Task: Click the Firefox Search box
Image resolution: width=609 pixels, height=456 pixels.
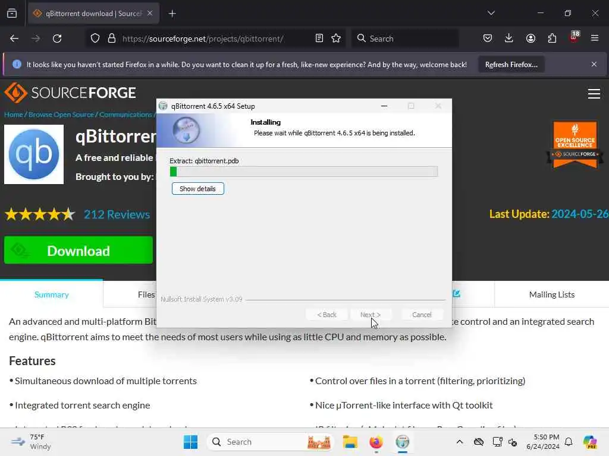Action: click(x=405, y=39)
